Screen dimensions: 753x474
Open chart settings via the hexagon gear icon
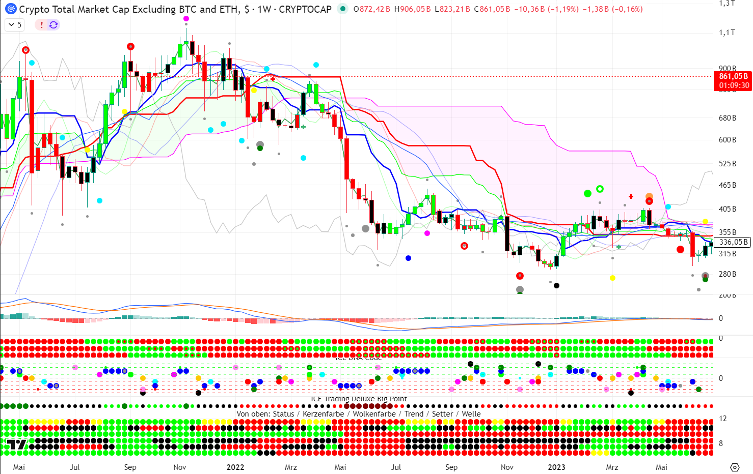pyautogui.click(x=734, y=467)
